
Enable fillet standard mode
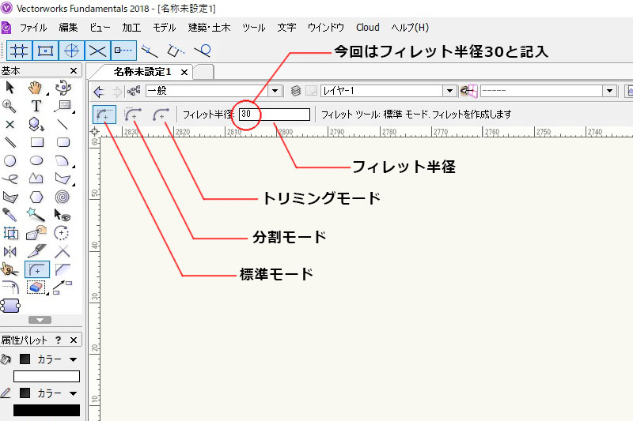pos(104,115)
